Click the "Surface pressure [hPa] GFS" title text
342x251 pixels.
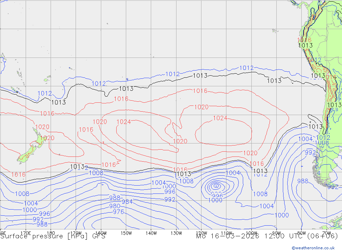pos(53,236)
